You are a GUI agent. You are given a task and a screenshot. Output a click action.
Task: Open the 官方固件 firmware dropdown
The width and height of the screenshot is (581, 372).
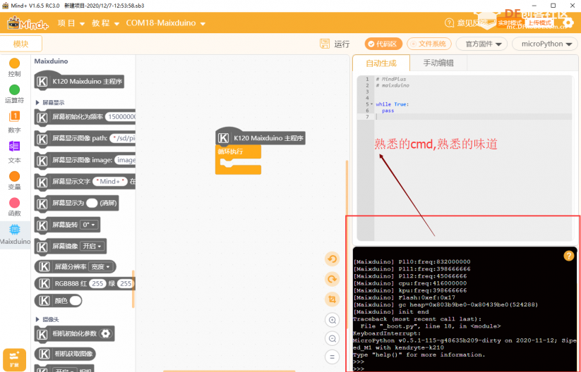coord(483,44)
